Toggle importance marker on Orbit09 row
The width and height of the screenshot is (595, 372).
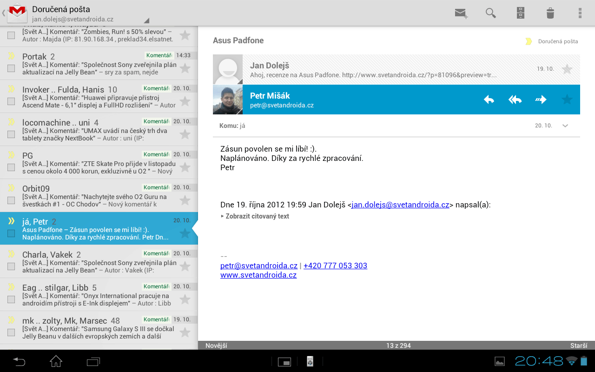(x=11, y=188)
